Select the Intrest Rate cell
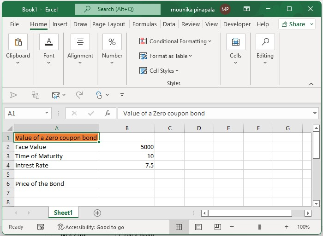 point(56,165)
